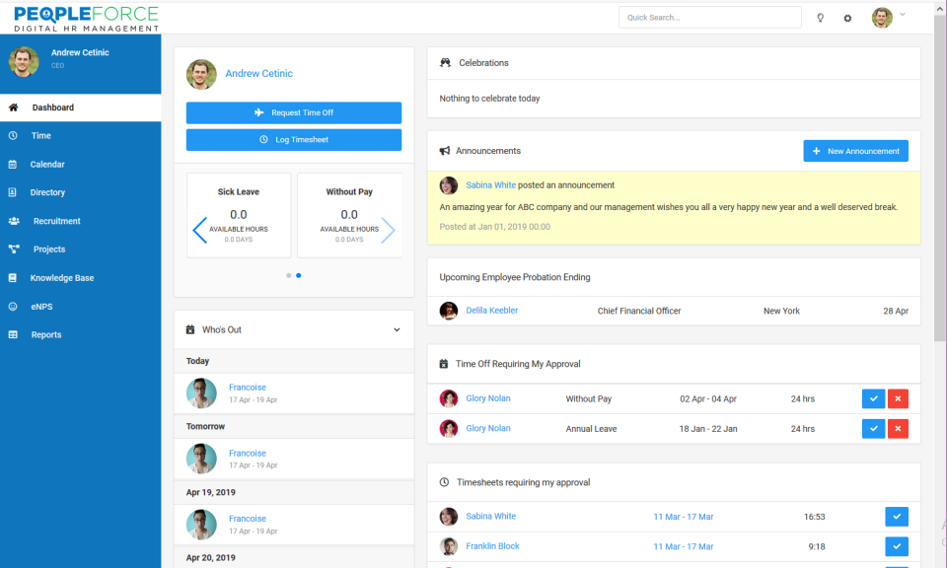Image resolution: width=947 pixels, height=568 pixels.
Task: Select first carousel page dot
Action: [289, 275]
